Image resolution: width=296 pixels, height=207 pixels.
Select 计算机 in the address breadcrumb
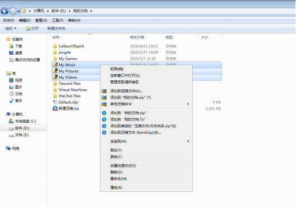(x=39, y=11)
